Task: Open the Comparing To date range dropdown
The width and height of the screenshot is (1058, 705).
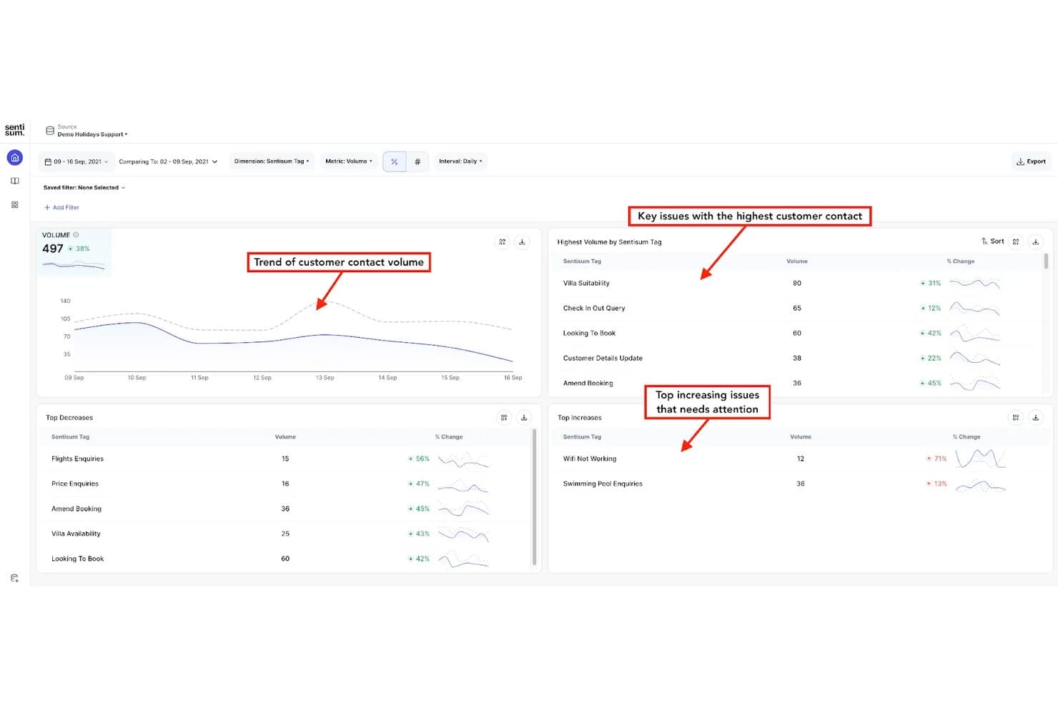Action: pyautogui.click(x=168, y=161)
